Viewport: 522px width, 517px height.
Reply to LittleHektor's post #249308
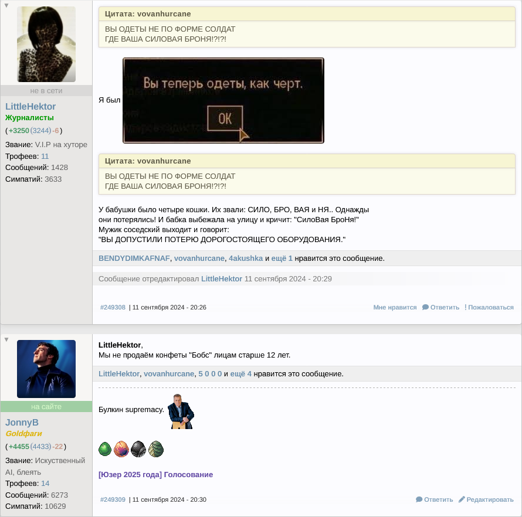click(x=440, y=307)
